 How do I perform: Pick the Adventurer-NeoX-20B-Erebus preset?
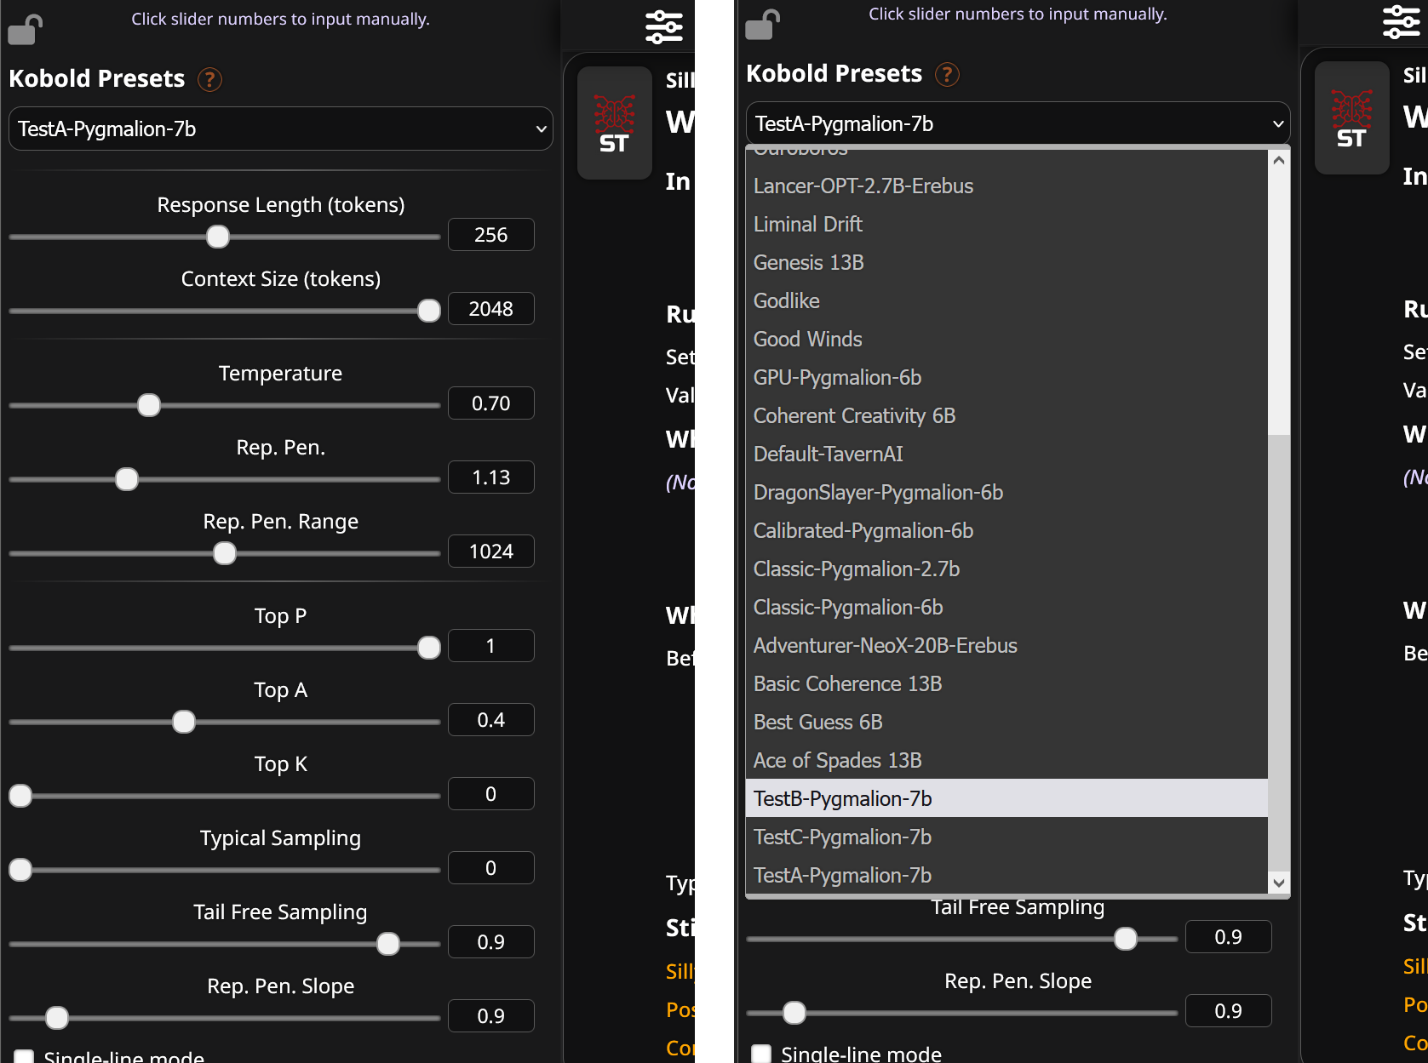coord(1006,645)
